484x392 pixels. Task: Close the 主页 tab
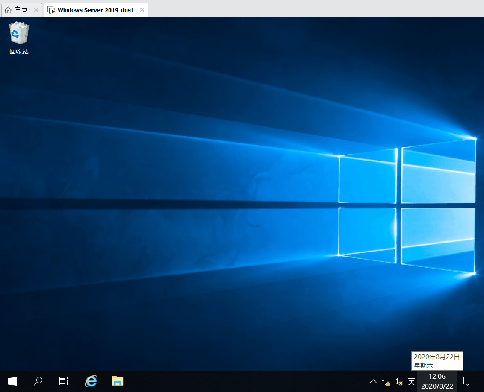pyautogui.click(x=36, y=9)
